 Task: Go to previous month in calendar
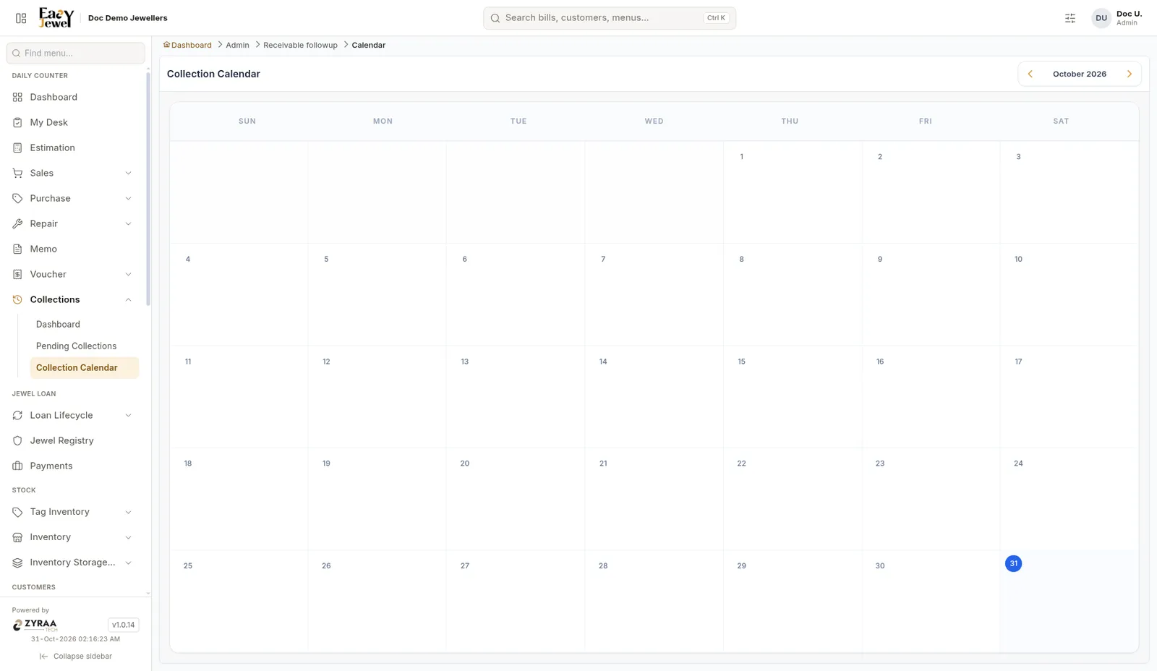tap(1030, 74)
